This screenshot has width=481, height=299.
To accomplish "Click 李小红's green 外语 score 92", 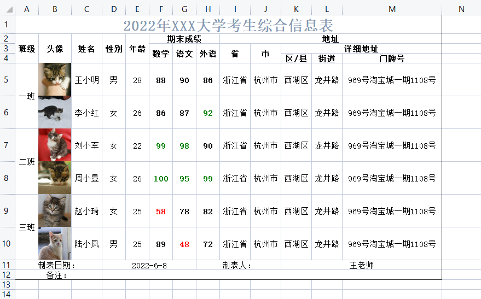I will point(208,113).
